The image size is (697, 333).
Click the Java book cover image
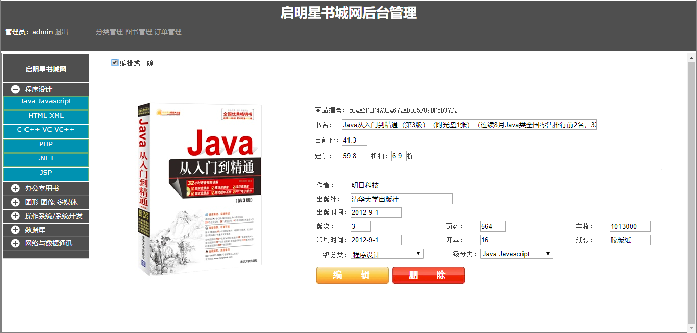click(200, 189)
